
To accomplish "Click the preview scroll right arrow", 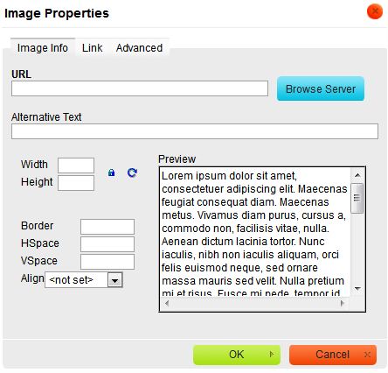I will (x=343, y=303).
